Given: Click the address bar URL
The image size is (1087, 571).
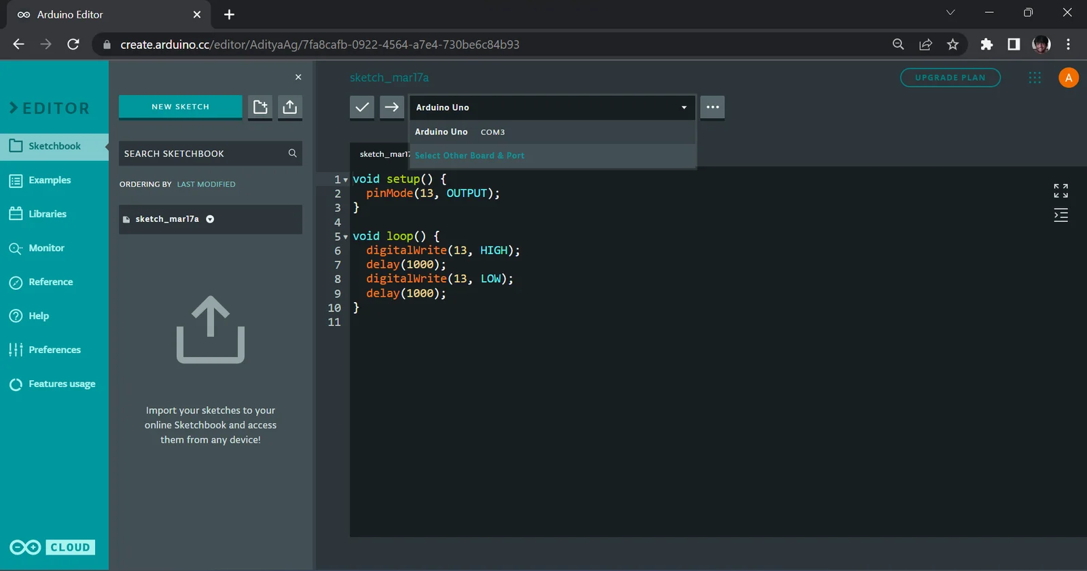Looking at the screenshot, I should [x=320, y=44].
